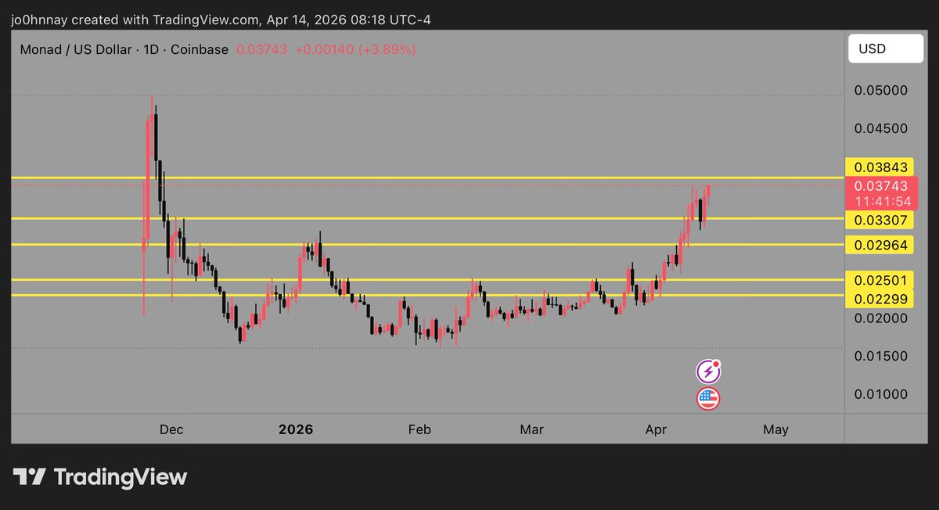939x510 pixels.
Task: Click the purple lightning event icon
Action: click(x=708, y=372)
